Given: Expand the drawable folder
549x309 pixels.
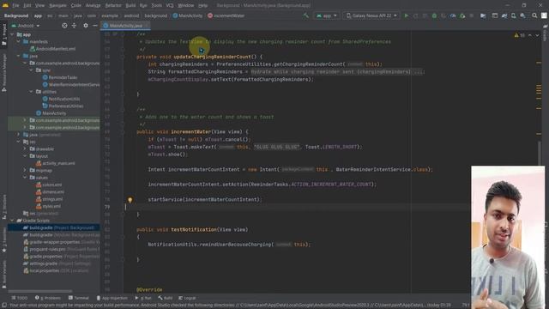Looking at the screenshot, I should pos(25,148).
